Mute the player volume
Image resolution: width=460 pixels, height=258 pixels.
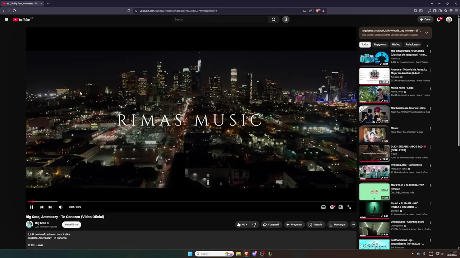(x=60, y=207)
